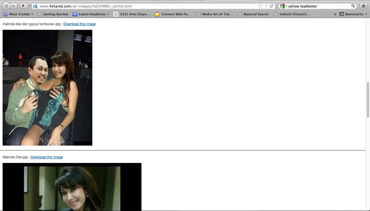Open the Getting Started bookmark
The image size is (370, 211).
[x=53, y=14]
